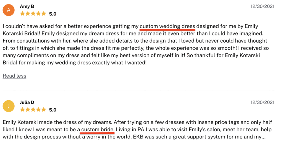
Task: Click Amy B's 5.0 rating score
Action: click(x=53, y=14)
